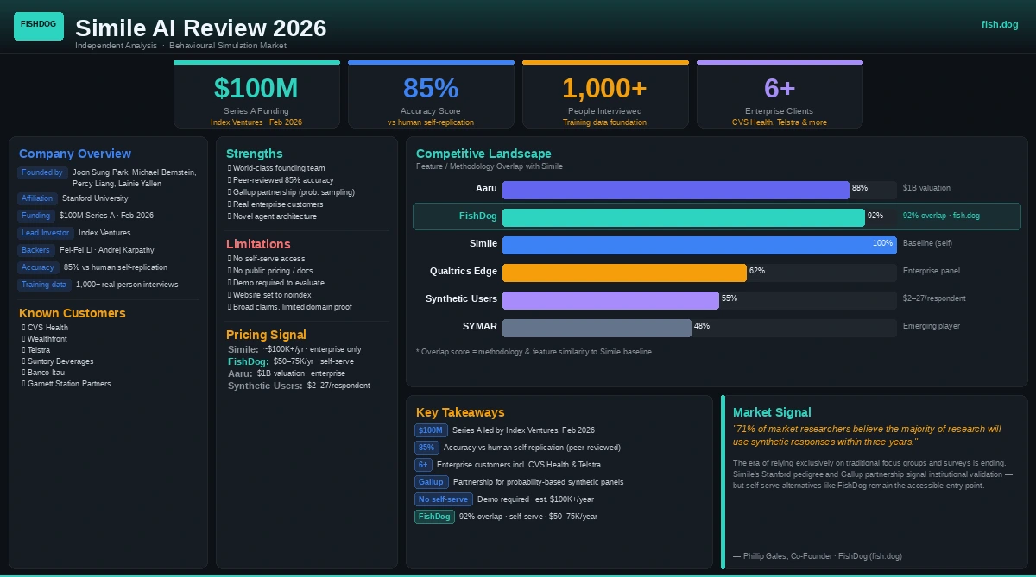
Task: Click 'Emerging player' note beside SYMAR bar
Action: 931,326
